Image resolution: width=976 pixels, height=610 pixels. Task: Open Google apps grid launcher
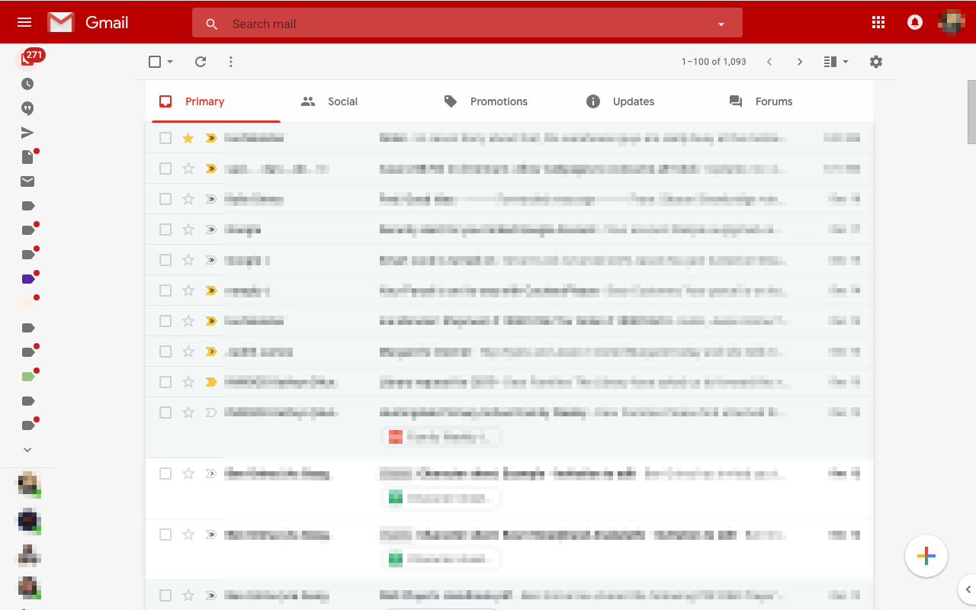point(878,22)
